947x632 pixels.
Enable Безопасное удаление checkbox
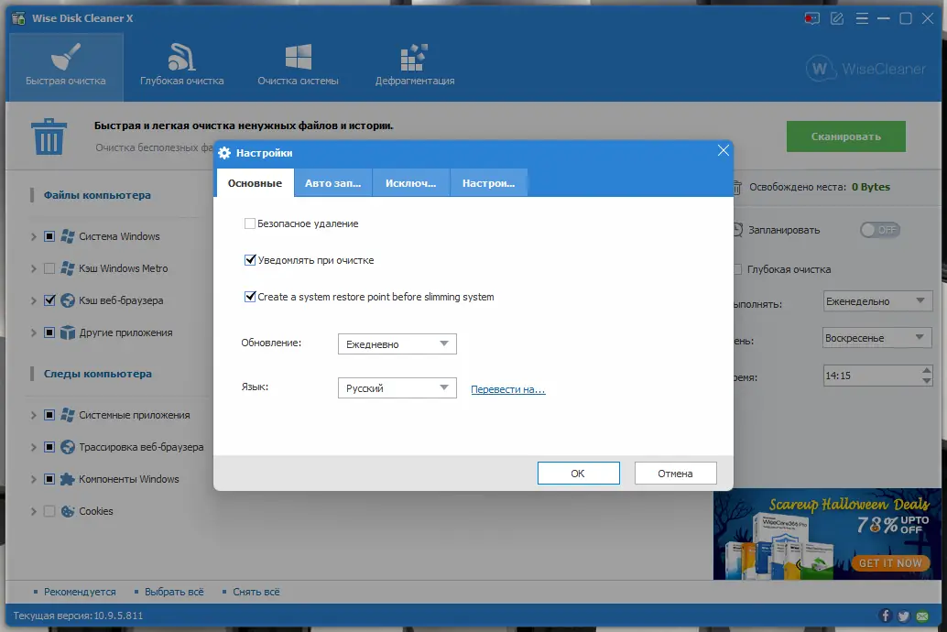249,223
